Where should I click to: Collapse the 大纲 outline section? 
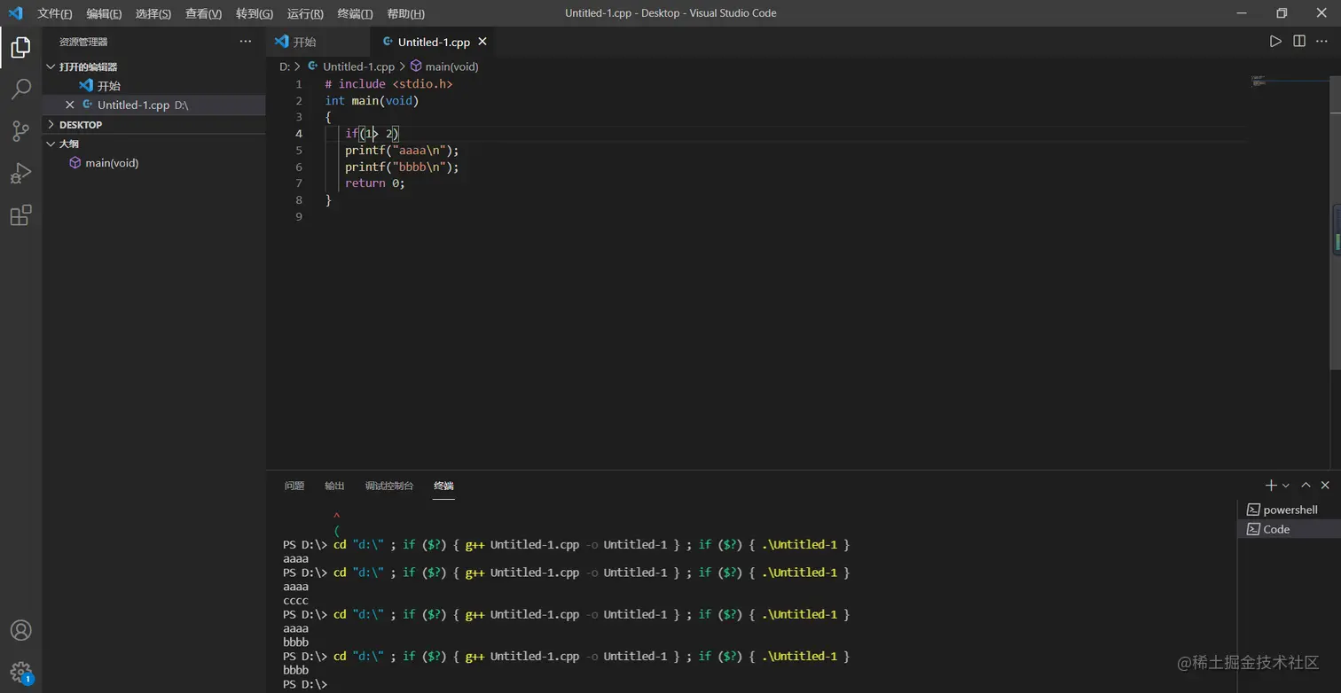(x=69, y=144)
